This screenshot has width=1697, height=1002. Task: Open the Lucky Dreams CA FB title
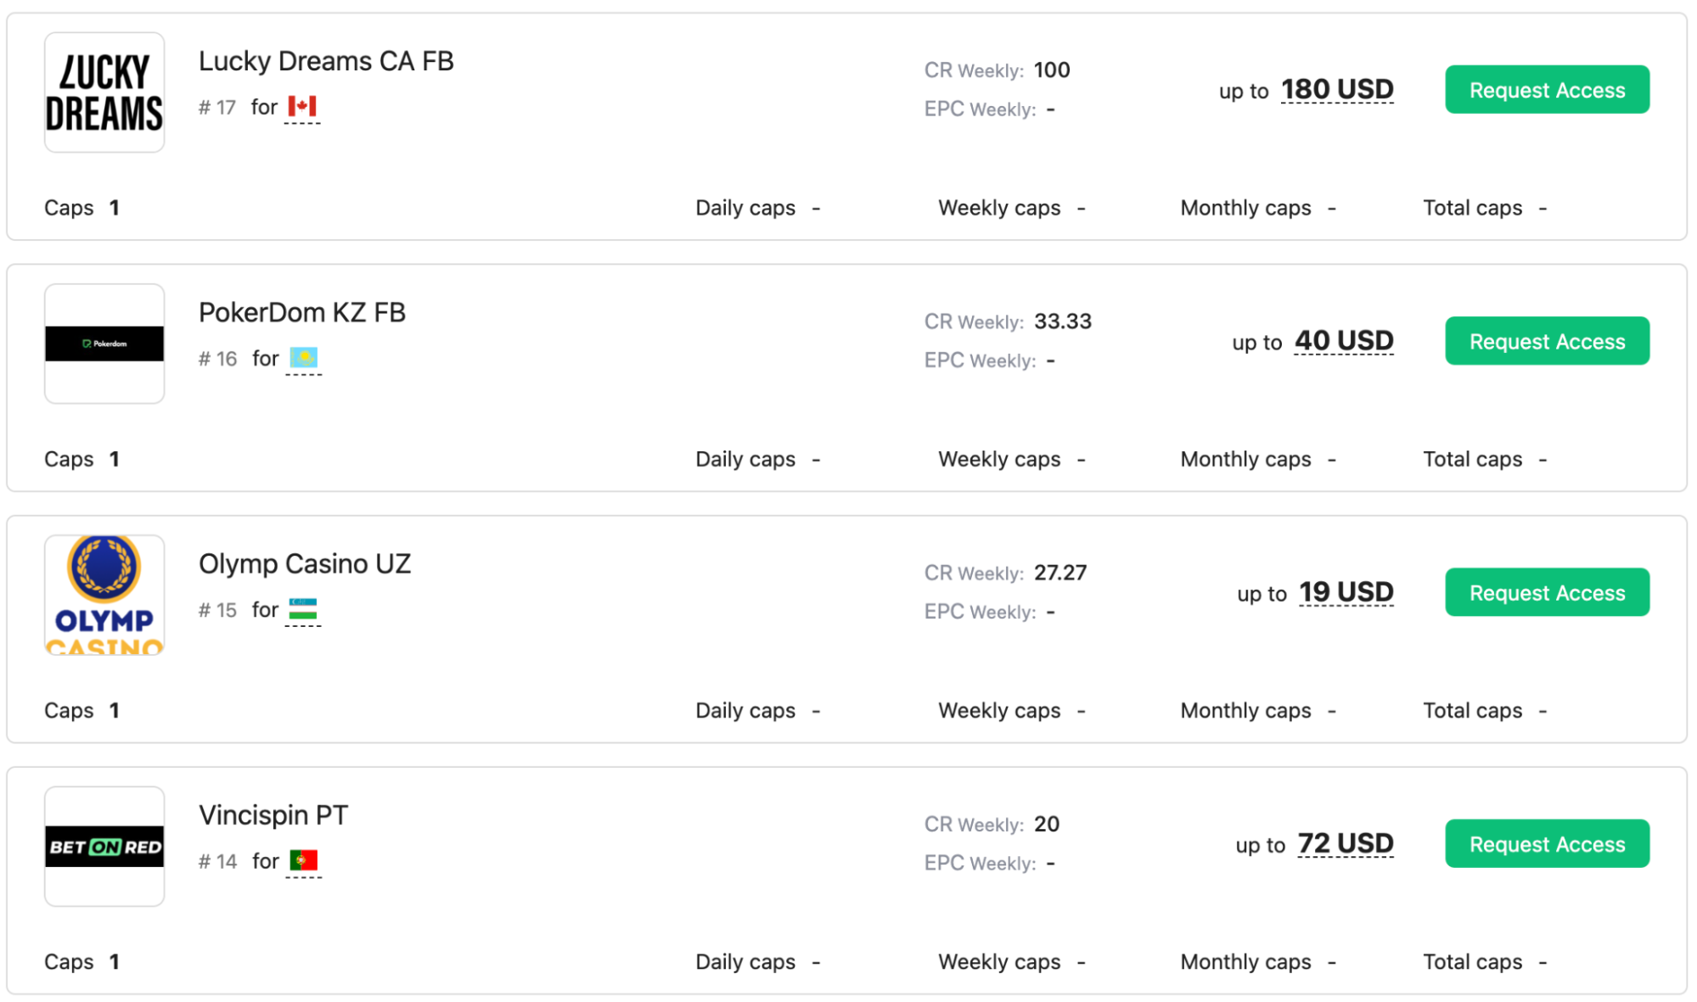pos(326,61)
